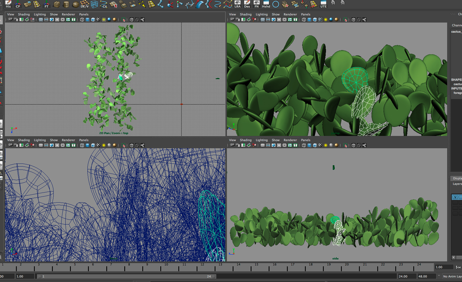
Task: Open View menu in top view panel
Action: point(11,14)
